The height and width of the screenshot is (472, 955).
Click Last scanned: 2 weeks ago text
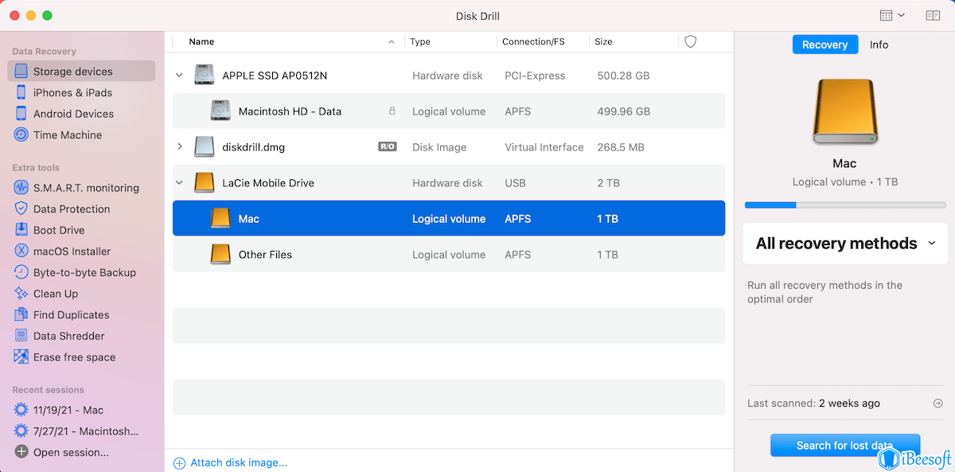(x=813, y=404)
